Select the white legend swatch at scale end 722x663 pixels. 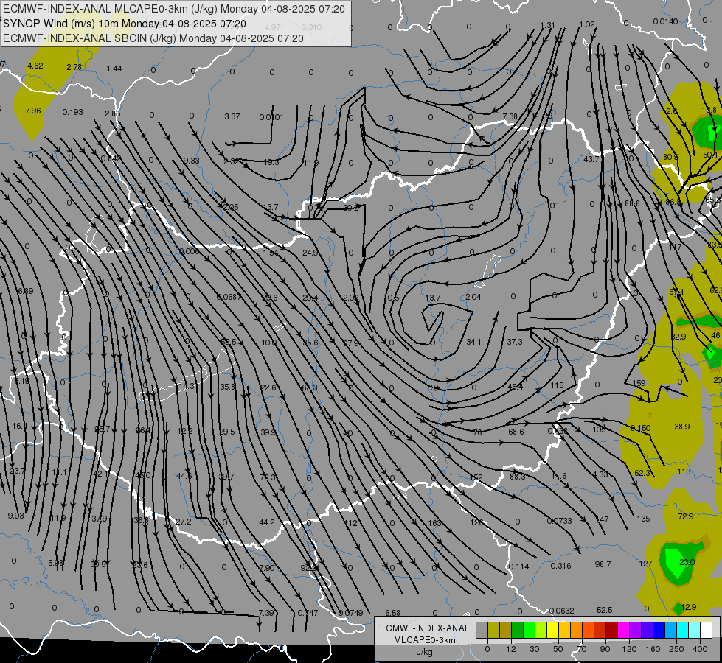[x=706, y=630]
